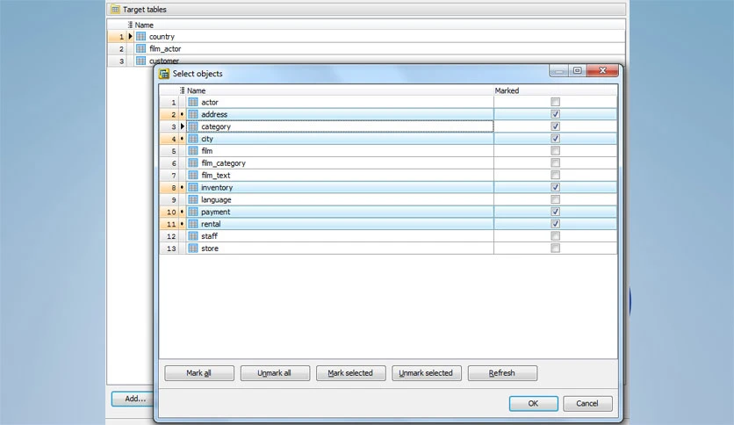Mark the film_category checkbox
This screenshot has height=425, width=734.
tap(555, 162)
